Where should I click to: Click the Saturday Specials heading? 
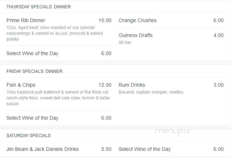point(28,135)
